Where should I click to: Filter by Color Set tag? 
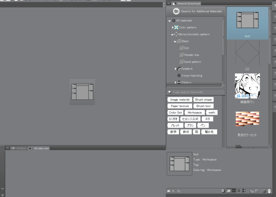pyautogui.click(x=175, y=112)
